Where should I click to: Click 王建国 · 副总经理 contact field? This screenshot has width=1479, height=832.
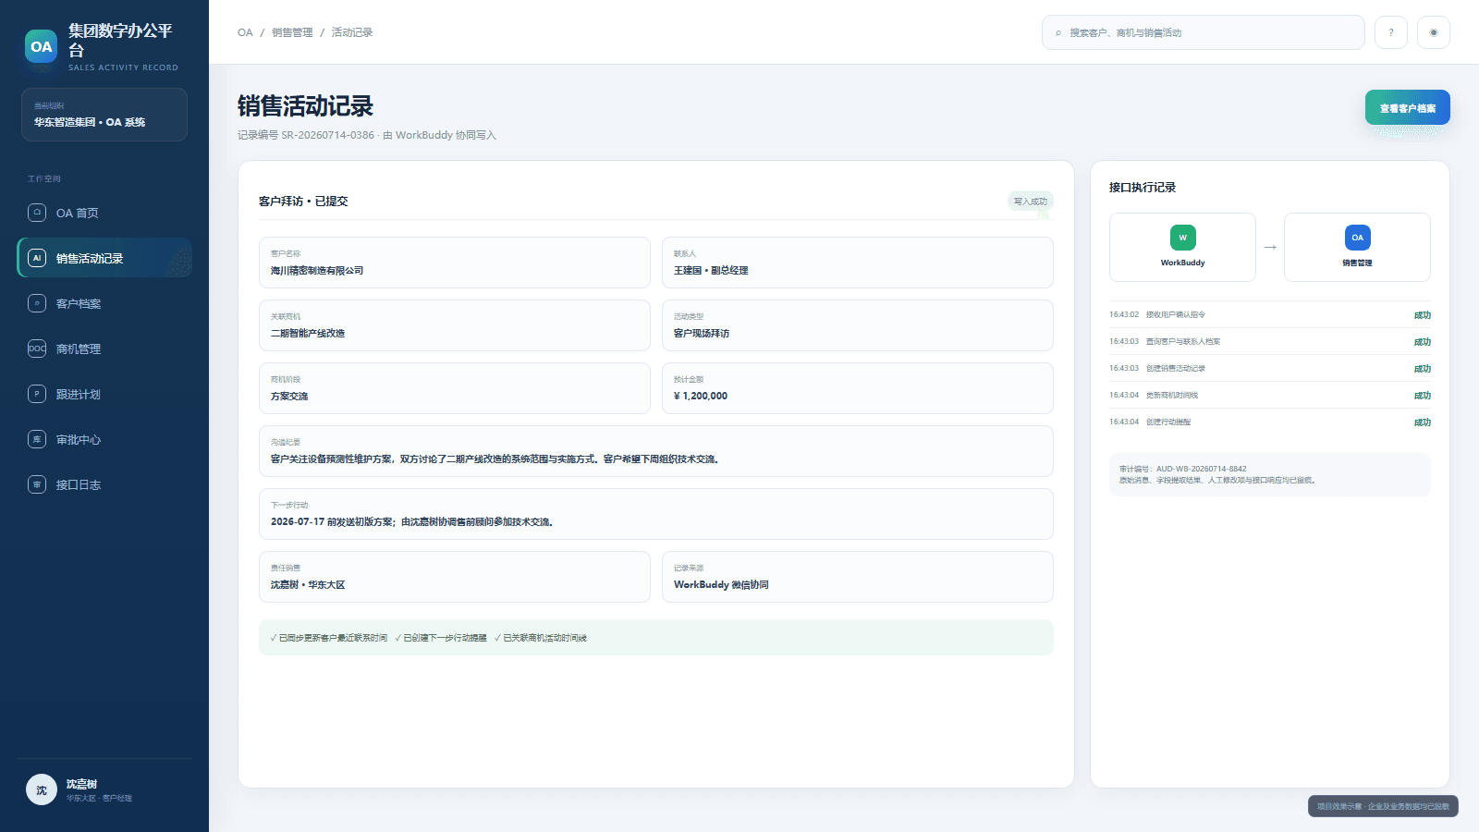[858, 263]
